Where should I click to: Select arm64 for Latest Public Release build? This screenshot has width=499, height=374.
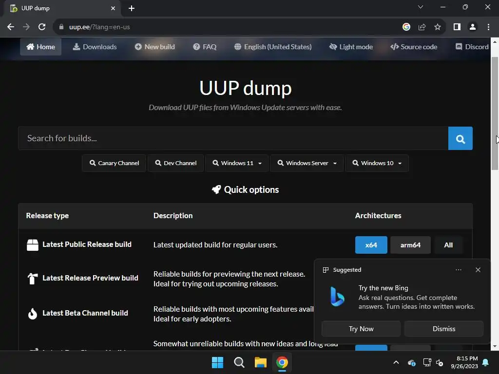(x=410, y=245)
